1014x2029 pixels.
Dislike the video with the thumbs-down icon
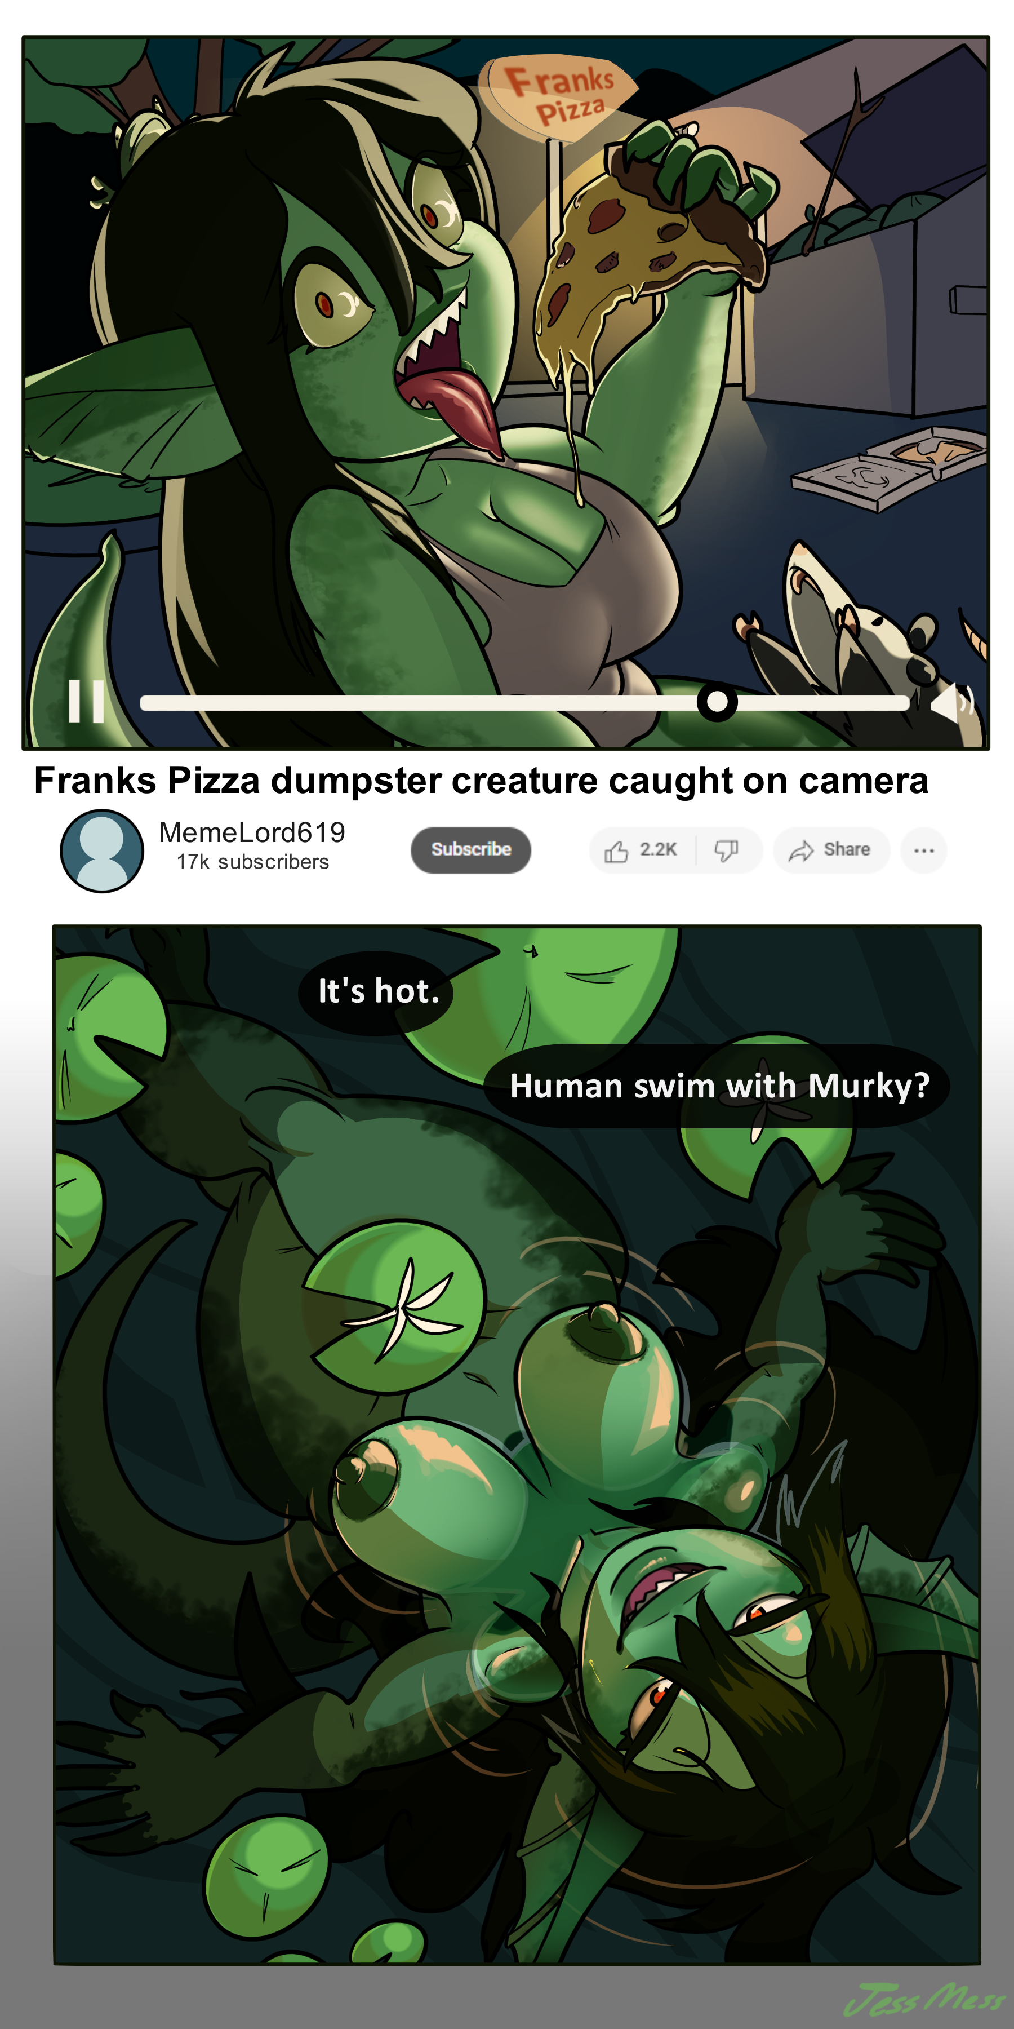(726, 850)
